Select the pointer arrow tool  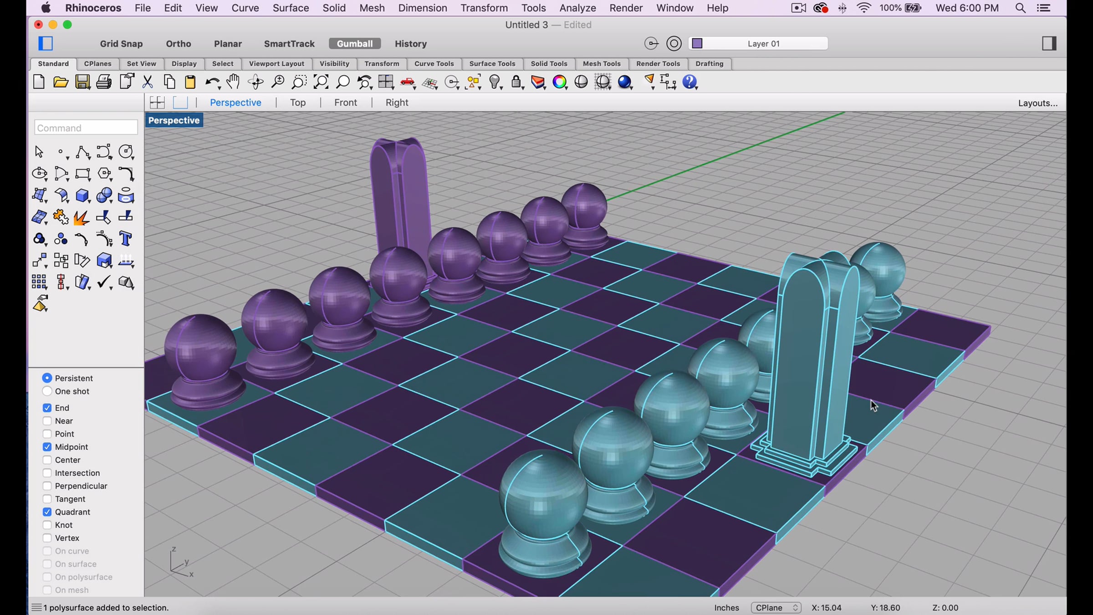pyautogui.click(x=39, y=152)
